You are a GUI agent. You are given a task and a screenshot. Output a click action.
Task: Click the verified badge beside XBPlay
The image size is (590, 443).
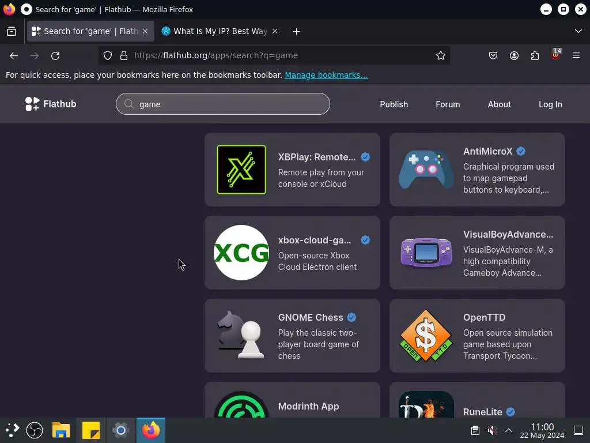(365, 157)
